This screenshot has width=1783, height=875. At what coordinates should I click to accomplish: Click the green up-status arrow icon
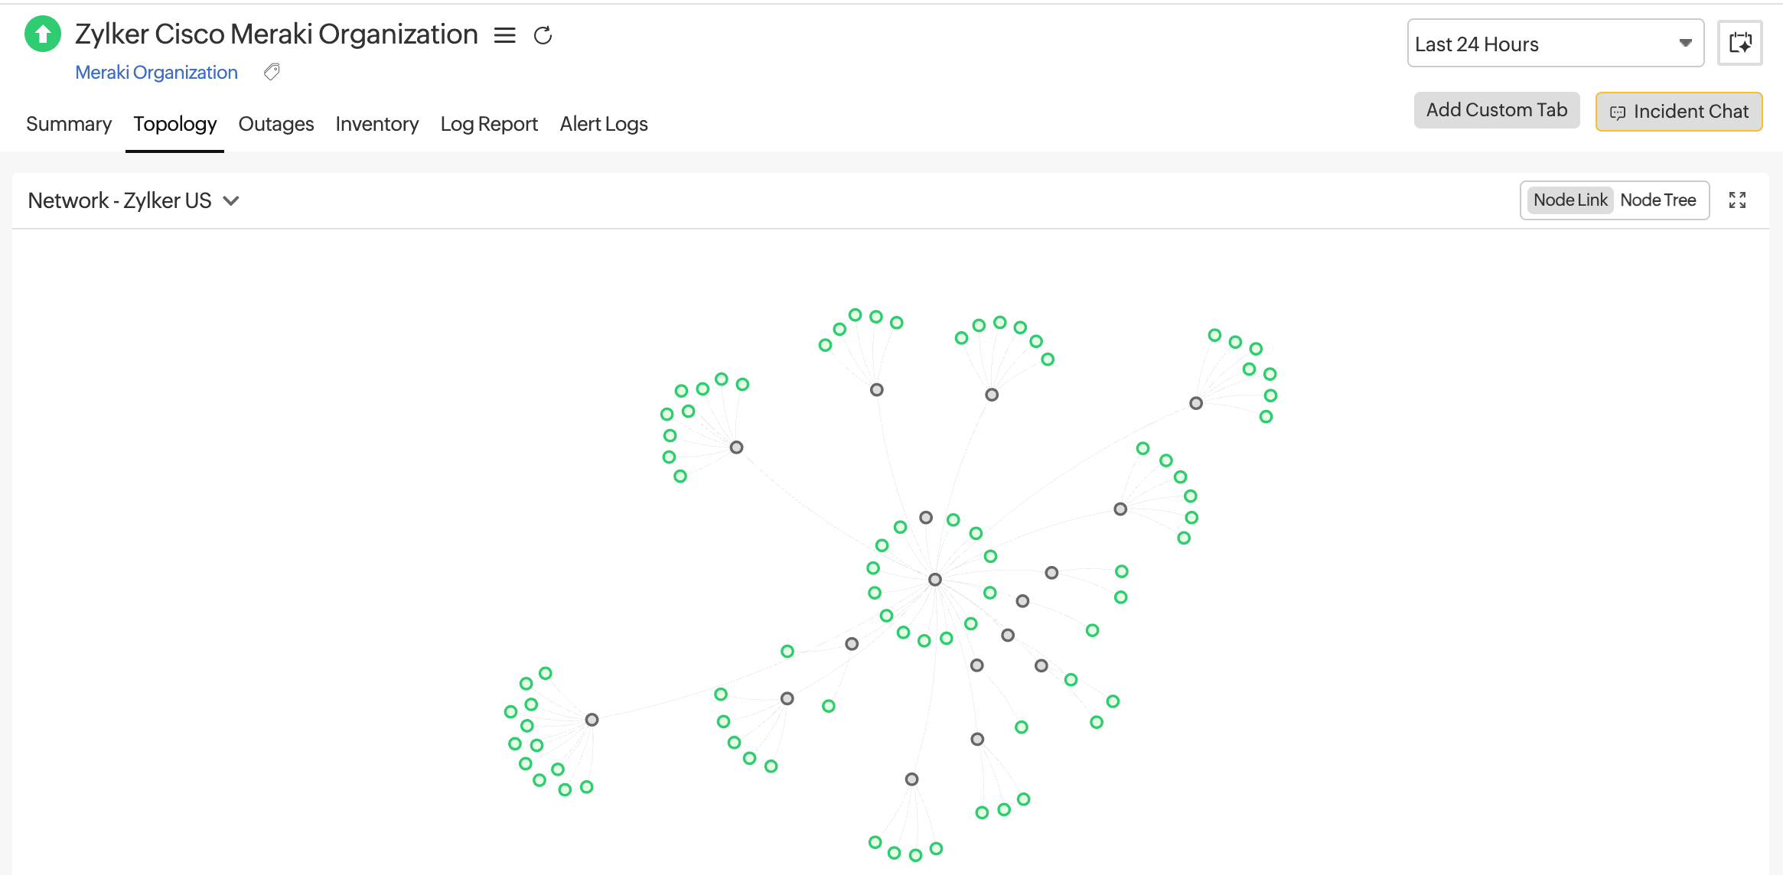(43, 34)
